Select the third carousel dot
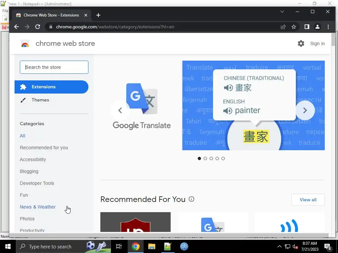The width and height of the screenshot is (338, 253). click(211, 158)
